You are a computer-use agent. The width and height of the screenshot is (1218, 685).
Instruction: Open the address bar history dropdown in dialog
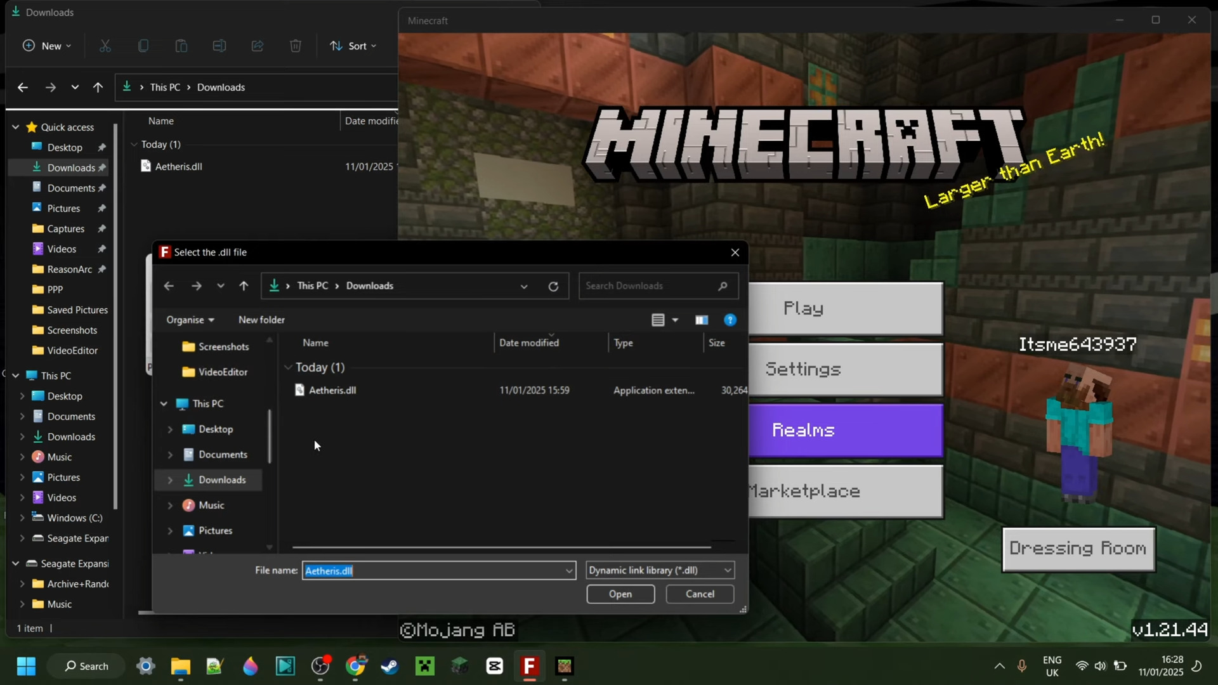point(524,286)
